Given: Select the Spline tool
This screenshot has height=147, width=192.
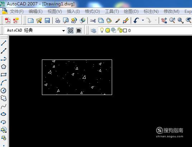Looking at the screenshot, I should pyautogui.click(x=4, y=106).
